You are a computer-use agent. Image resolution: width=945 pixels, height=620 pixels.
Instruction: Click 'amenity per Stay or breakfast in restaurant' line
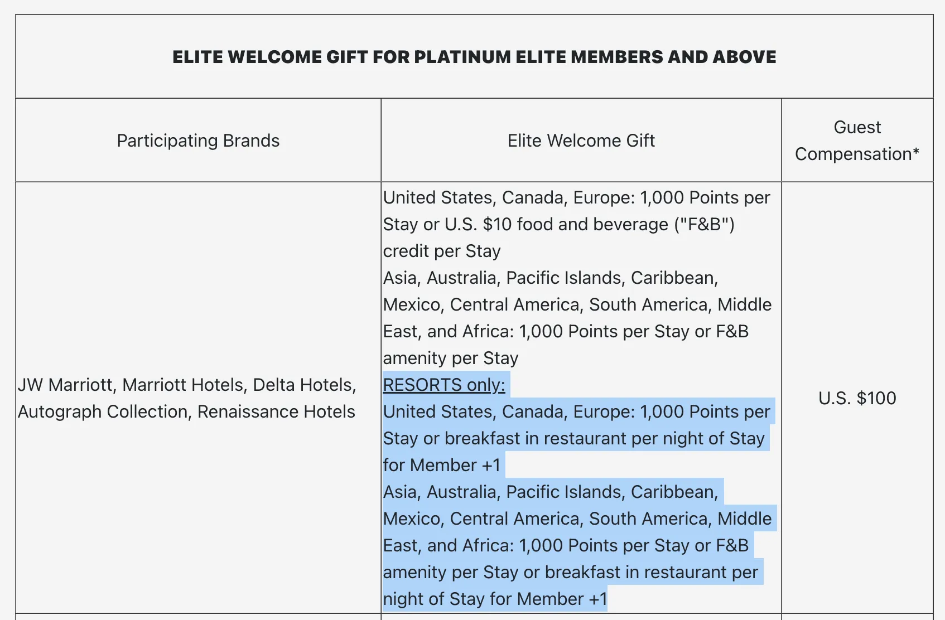point(571,572)
